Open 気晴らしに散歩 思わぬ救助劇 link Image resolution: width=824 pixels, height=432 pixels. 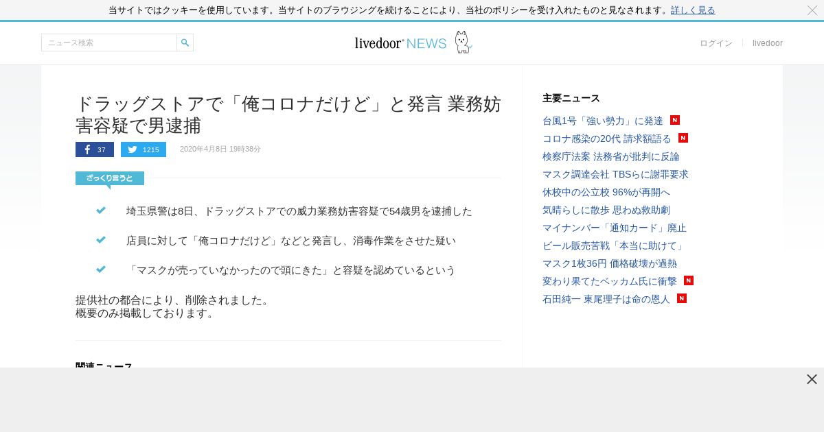pos(606,210)
